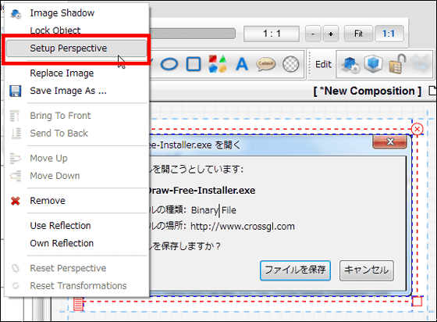Select the rectangle drawing tool
The height and width of the screenshot is (322, 437).
coord(194,64)
